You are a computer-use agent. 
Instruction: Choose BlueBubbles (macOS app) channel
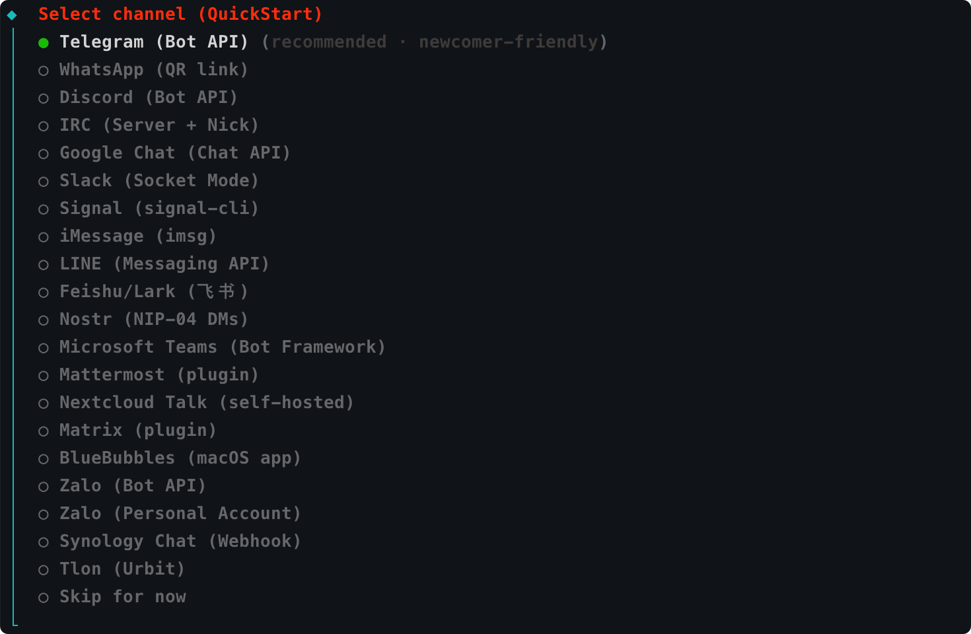click(44, 459)
